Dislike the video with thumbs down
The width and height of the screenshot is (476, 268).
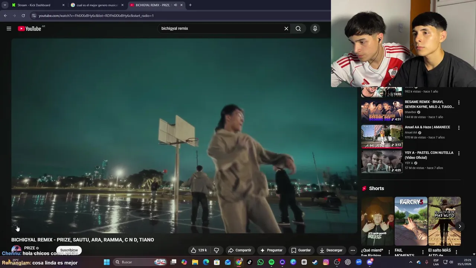216,250
